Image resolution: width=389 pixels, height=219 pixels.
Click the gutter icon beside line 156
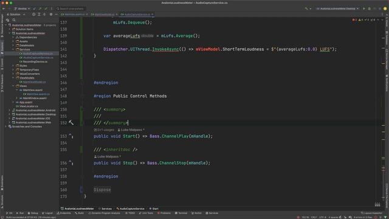[71, 162]
